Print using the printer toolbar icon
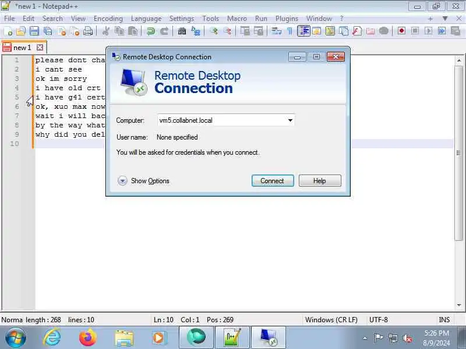 [x=88, y=31]
